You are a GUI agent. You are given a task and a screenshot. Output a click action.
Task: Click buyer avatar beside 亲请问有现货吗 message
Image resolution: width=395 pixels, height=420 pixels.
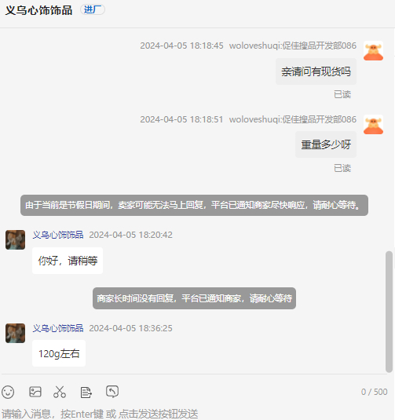373,51
